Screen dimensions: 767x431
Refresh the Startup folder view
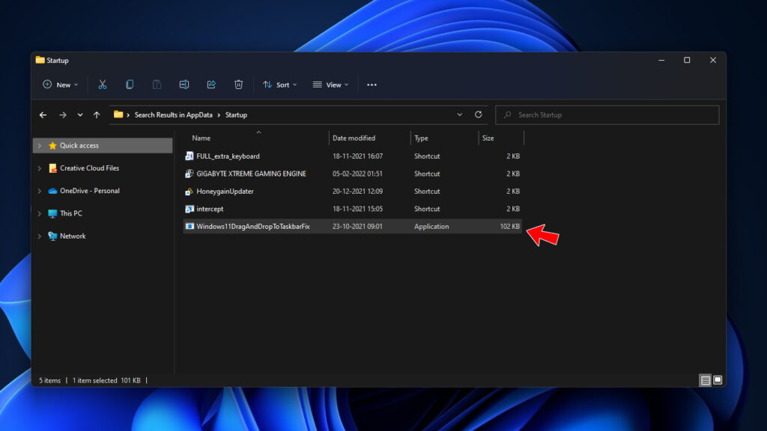click(x=479, y=114)
